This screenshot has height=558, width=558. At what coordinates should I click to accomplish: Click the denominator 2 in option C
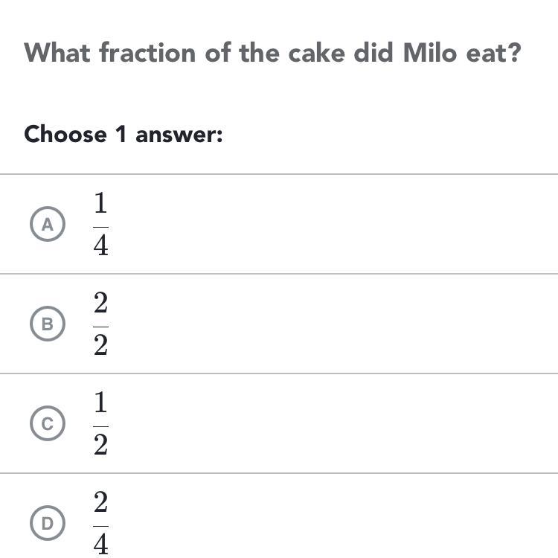(x=101, y=444)
